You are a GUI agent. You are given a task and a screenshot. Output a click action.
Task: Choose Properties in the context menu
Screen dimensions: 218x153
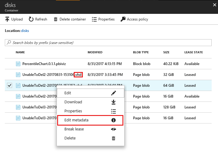point(73,111)
